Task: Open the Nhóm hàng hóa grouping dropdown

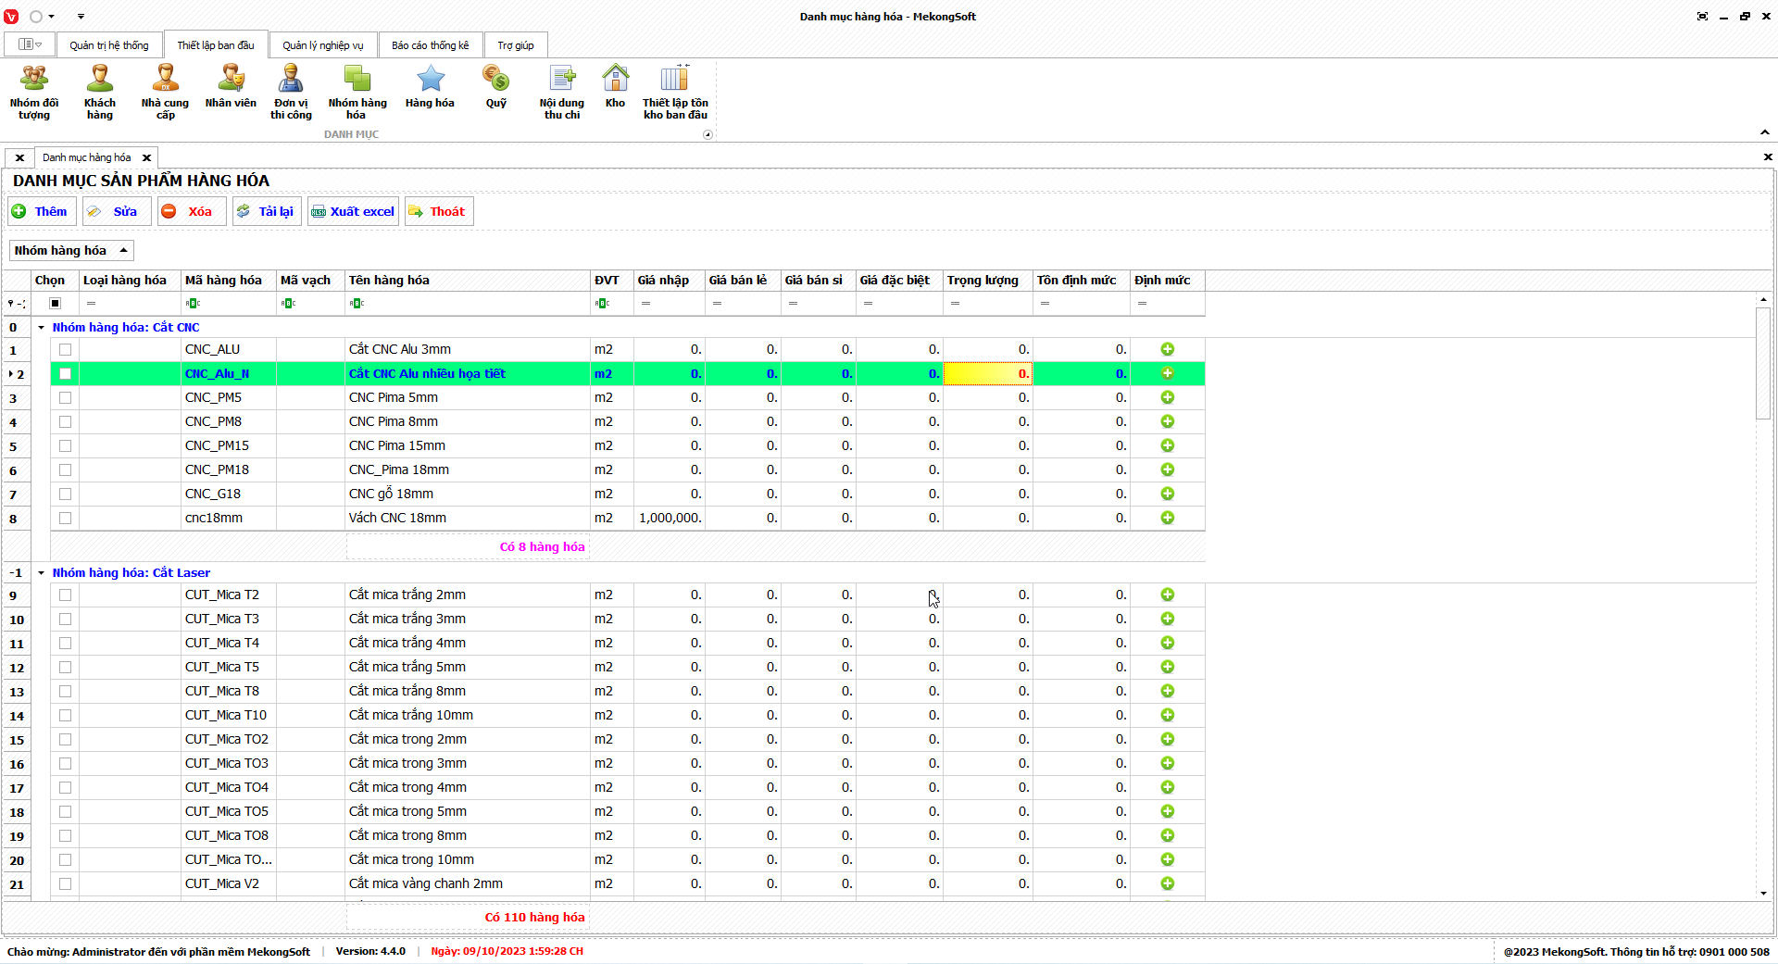Action: 71,251
